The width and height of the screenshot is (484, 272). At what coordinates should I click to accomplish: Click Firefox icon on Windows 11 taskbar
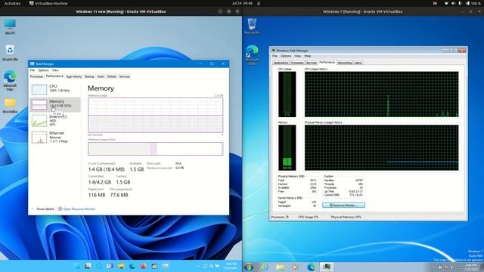[143, 266]
